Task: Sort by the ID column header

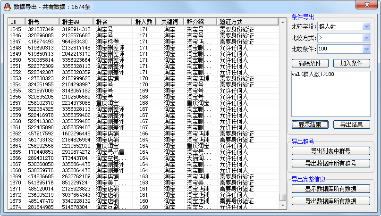Action: 17,22
